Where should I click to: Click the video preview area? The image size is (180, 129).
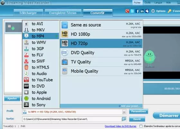pos(161,53)
